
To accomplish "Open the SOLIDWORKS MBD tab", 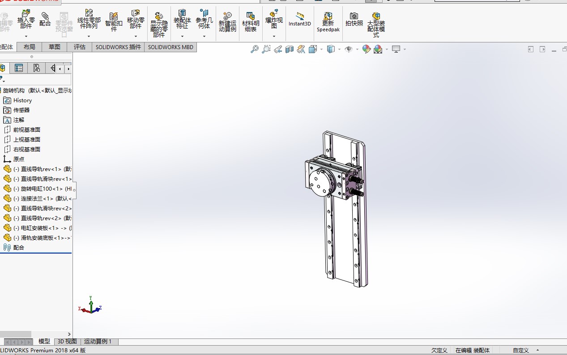I will pos(171,47).
